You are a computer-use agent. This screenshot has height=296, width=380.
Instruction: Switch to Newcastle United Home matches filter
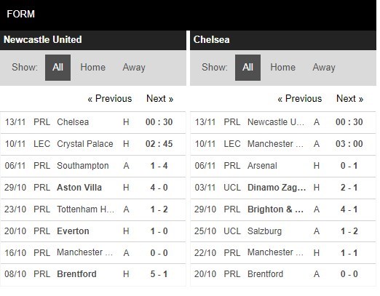pyautogui.click(x=93, y=68)
